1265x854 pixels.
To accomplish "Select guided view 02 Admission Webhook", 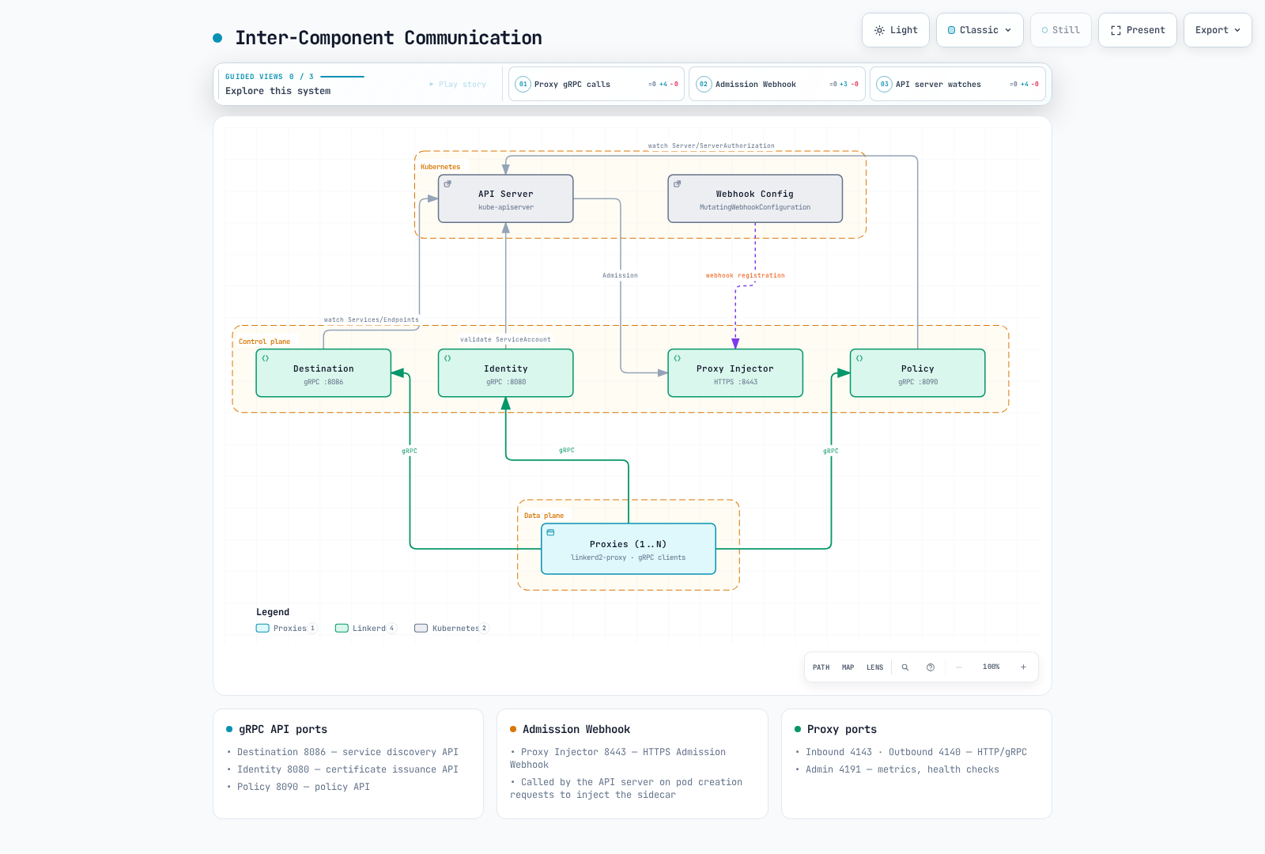I will (777, 84).
